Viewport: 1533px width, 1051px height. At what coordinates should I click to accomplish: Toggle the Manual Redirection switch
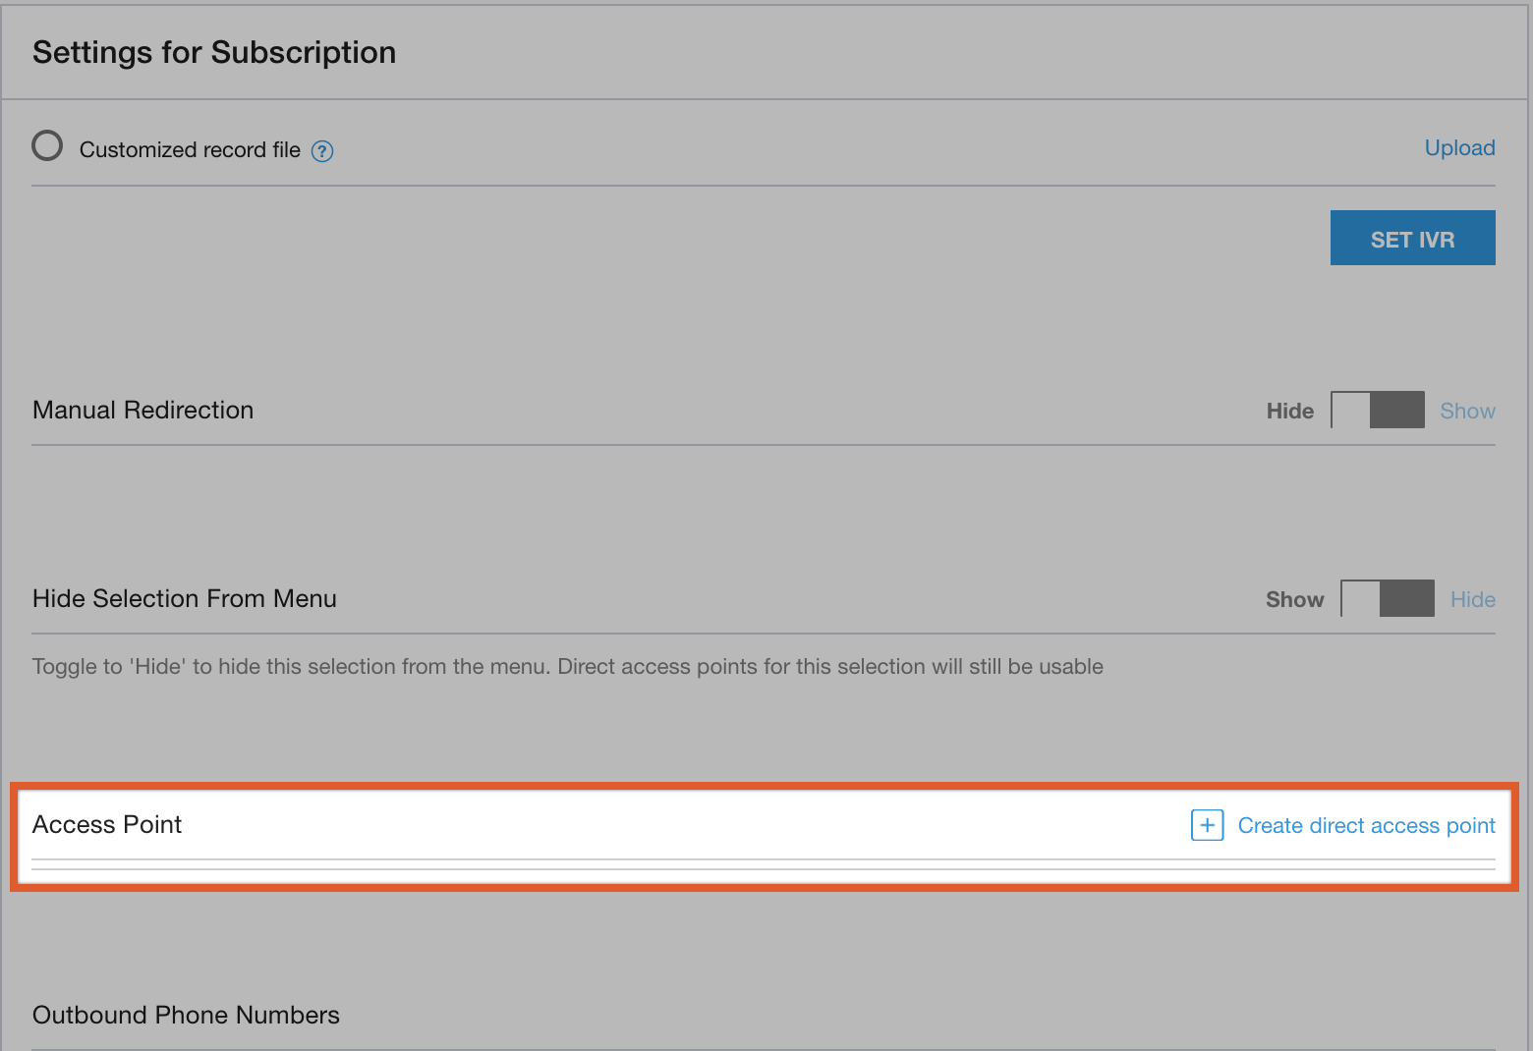coord(1377,411)
